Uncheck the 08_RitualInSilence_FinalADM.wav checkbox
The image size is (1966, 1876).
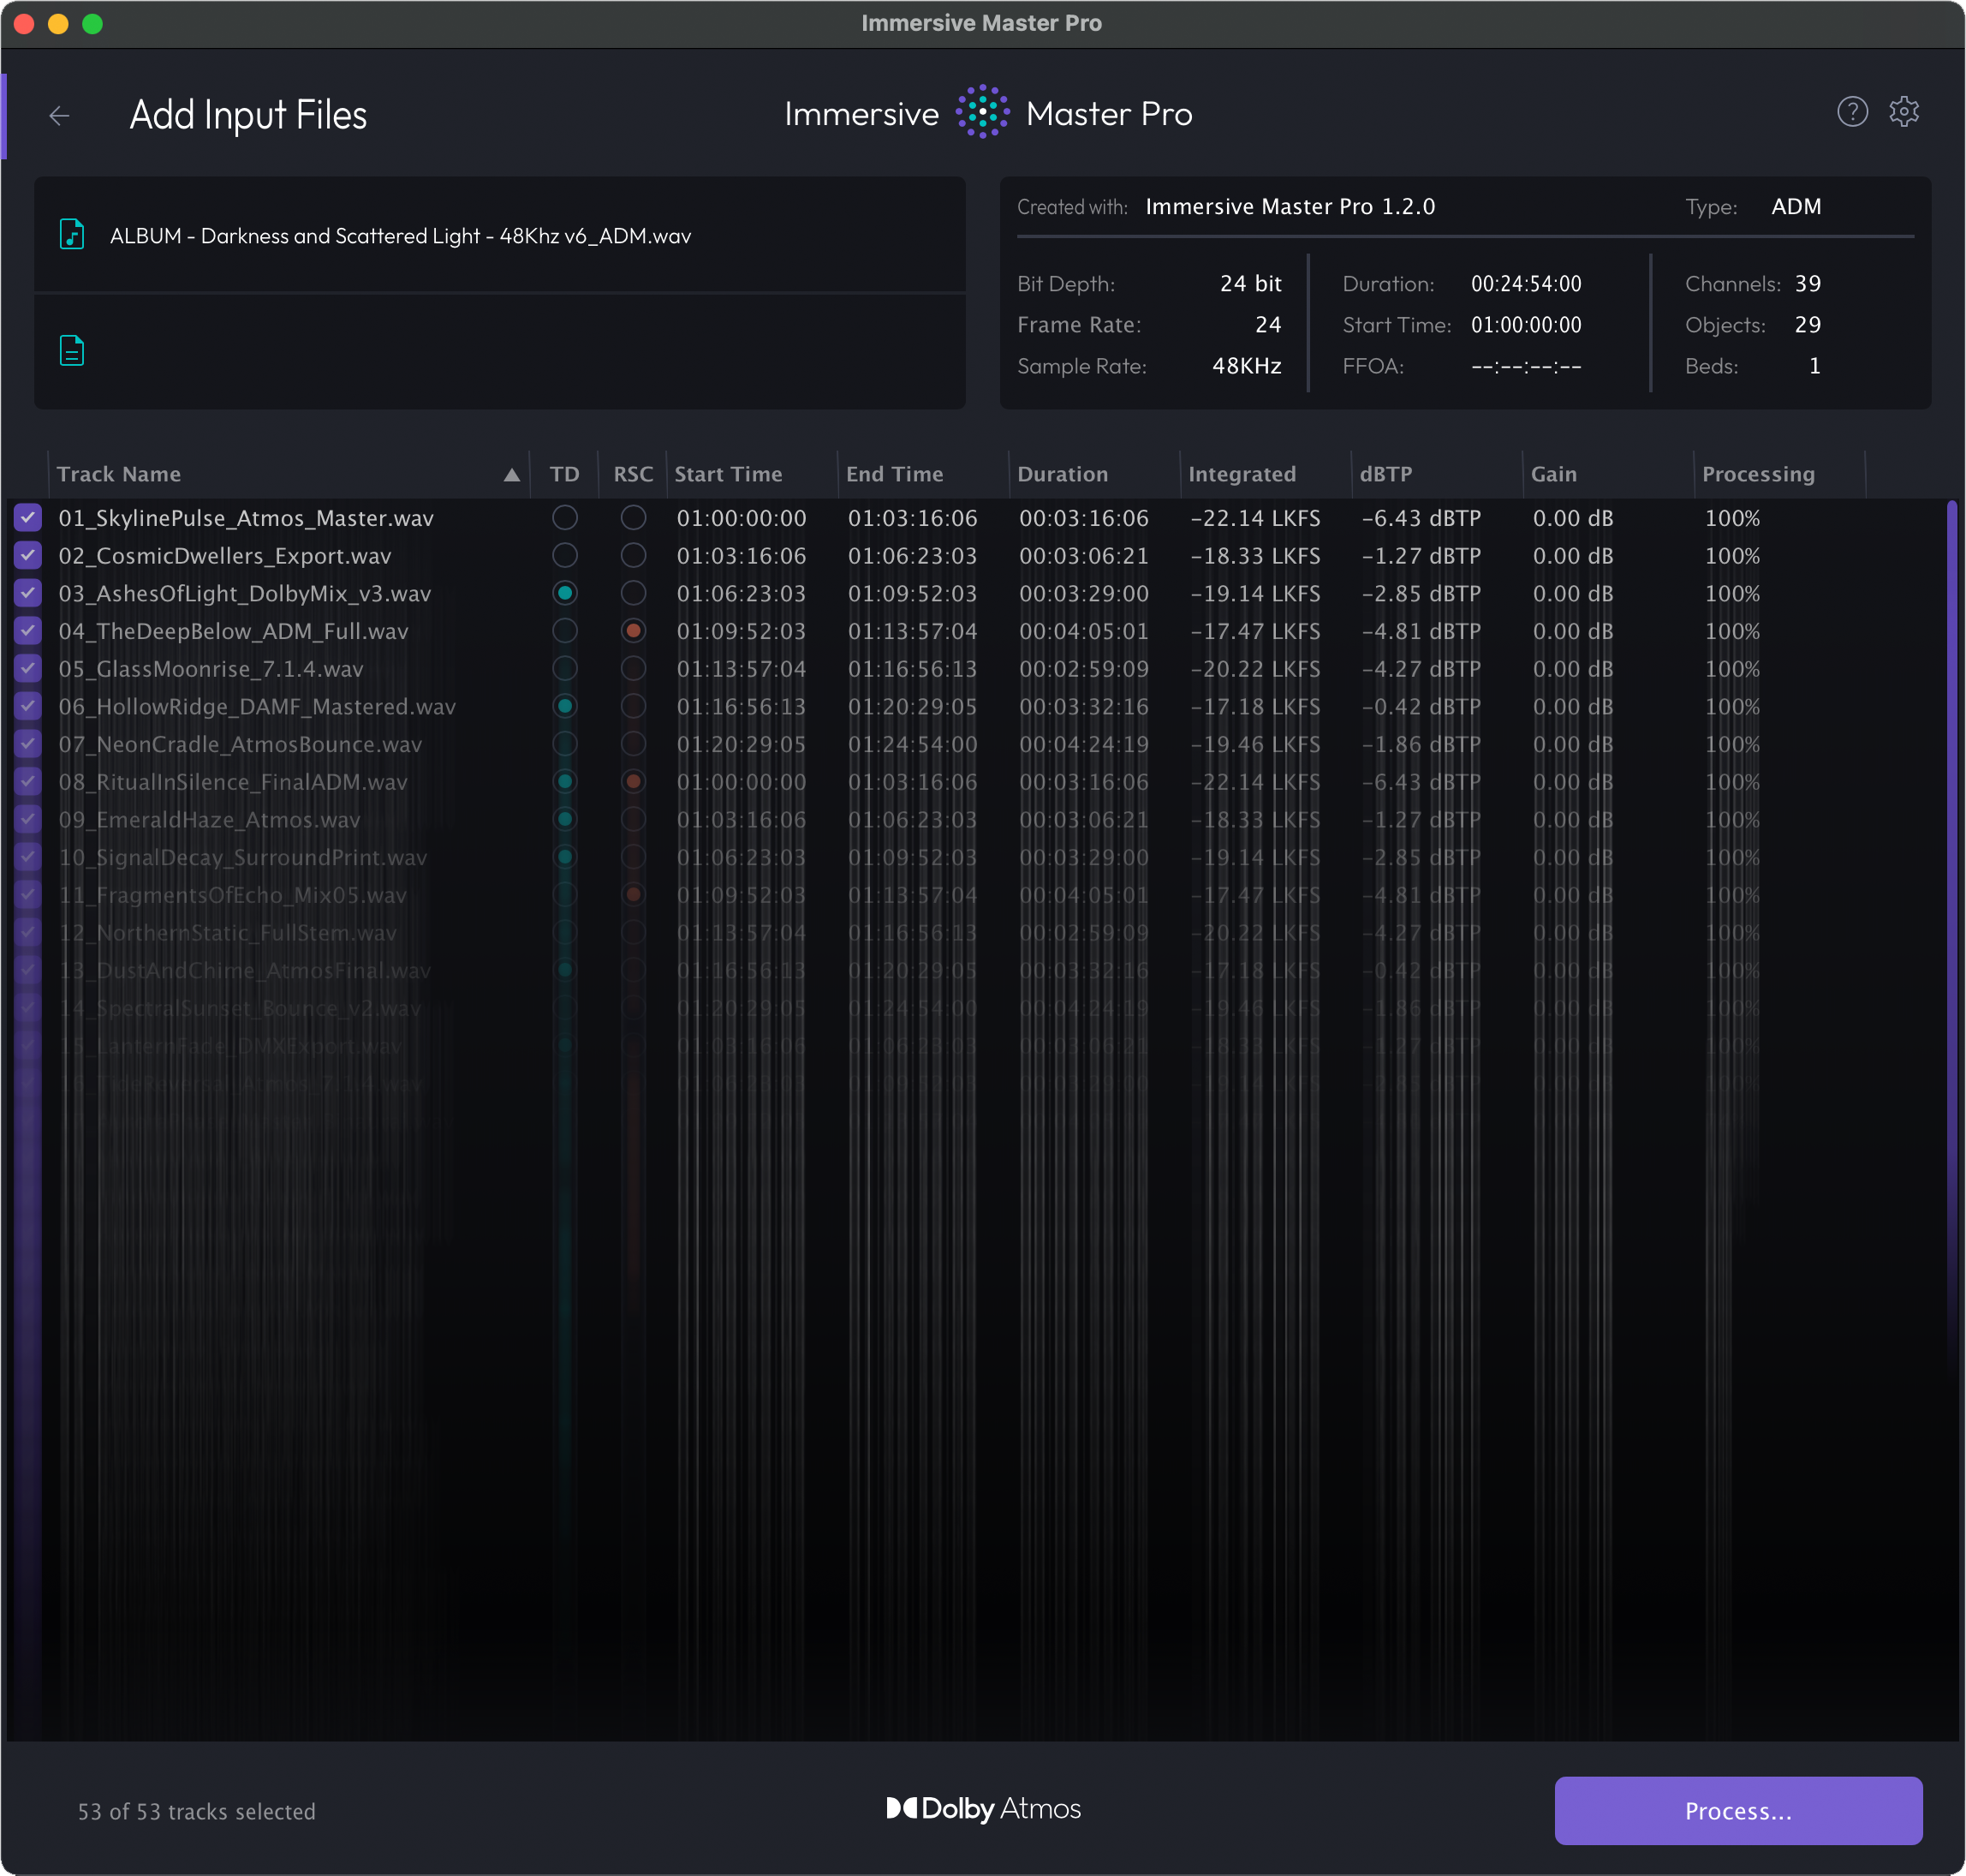point(28,781)
